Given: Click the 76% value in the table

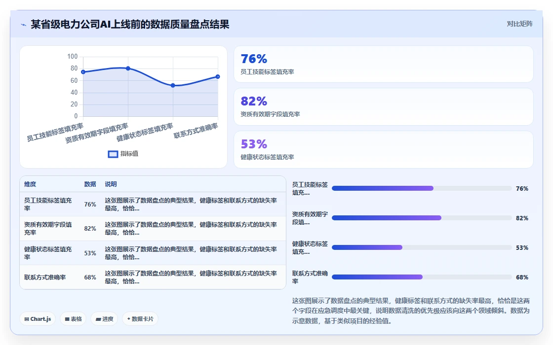Looking at the screenshot, I should (90, 204).
